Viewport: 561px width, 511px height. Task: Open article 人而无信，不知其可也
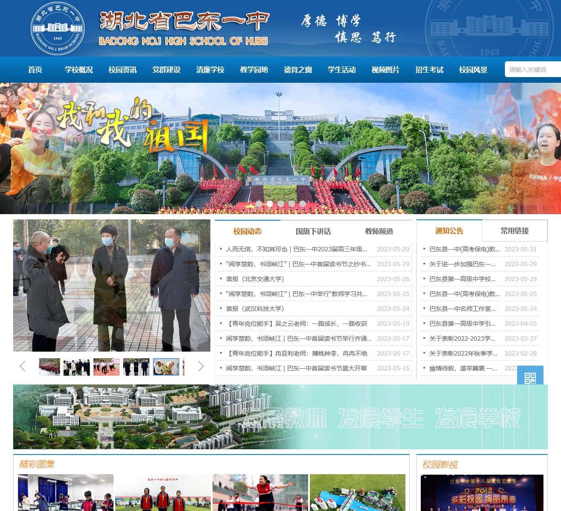[297, 249]
